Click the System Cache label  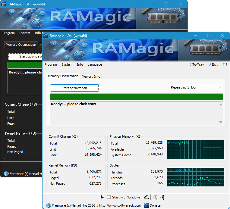click(121, 155)
